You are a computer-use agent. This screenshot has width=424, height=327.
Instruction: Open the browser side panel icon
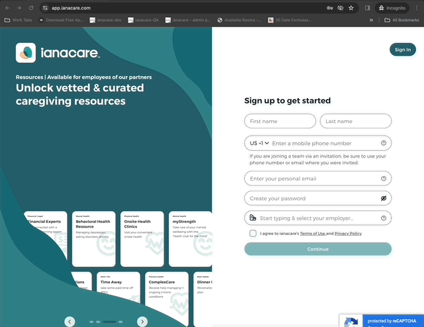click(x=367, y=8)
